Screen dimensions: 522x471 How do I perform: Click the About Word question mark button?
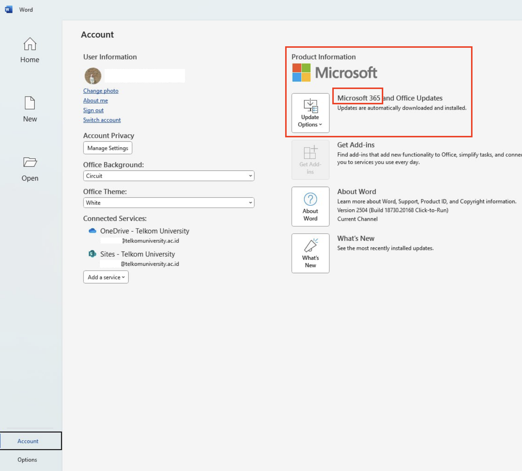pos(310,206)
